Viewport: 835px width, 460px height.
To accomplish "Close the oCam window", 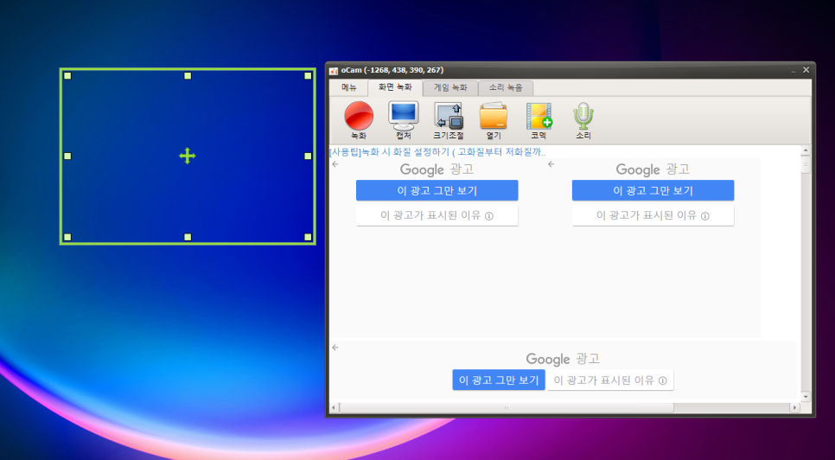I will coord(806,70).
